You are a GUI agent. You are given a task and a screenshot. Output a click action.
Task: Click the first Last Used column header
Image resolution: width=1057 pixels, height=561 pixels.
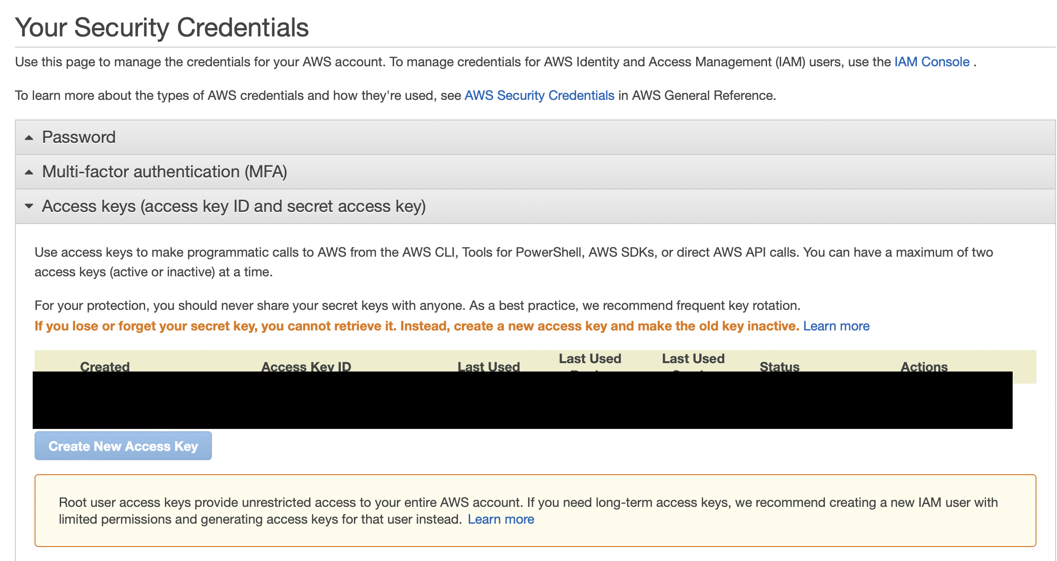pos(488,366)
